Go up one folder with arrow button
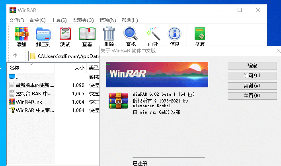 coord(15,56)
